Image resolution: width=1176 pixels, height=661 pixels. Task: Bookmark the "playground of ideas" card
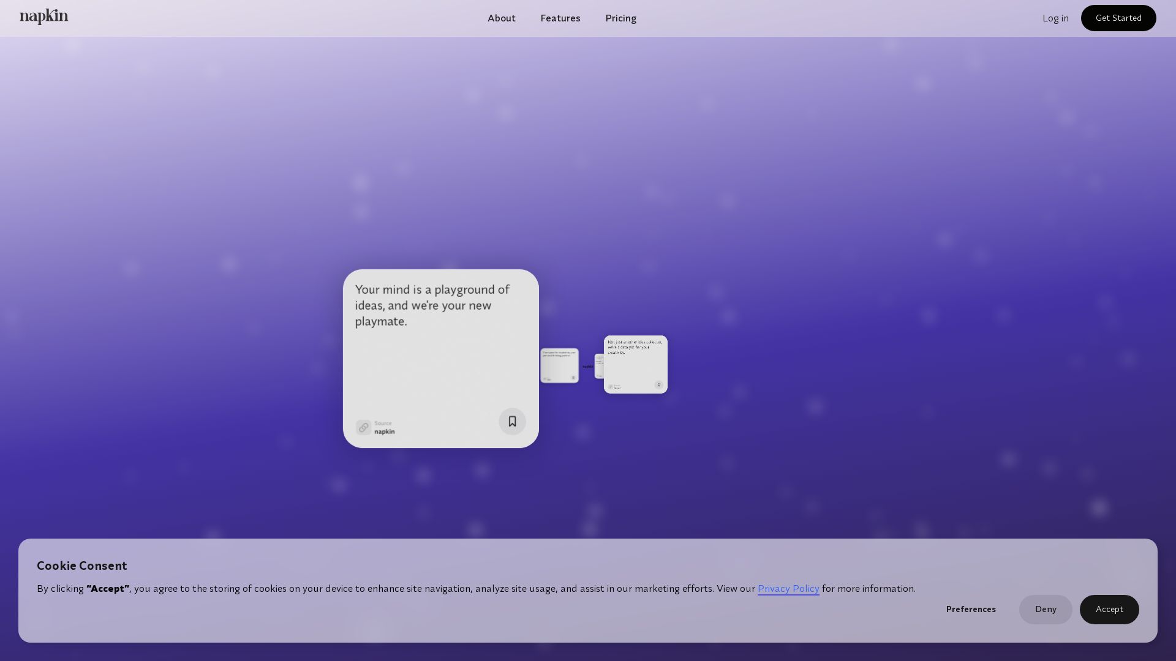pyautogui.click(x=512, y=421)
